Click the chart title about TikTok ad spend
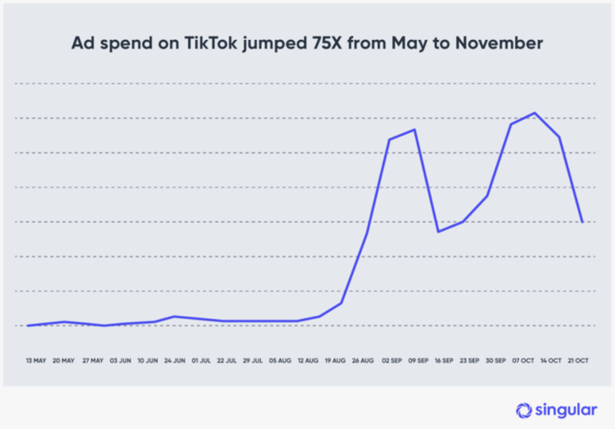615x429 pixels. tap(307, 43)
